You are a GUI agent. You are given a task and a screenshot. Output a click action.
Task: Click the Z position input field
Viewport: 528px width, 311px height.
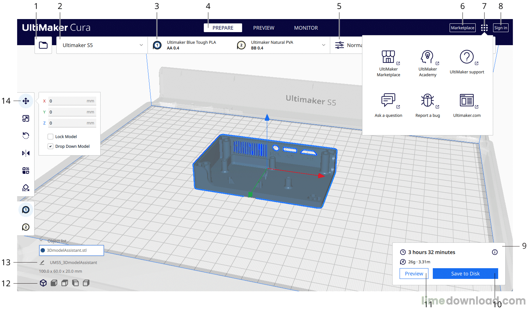[x=72, y=123]
